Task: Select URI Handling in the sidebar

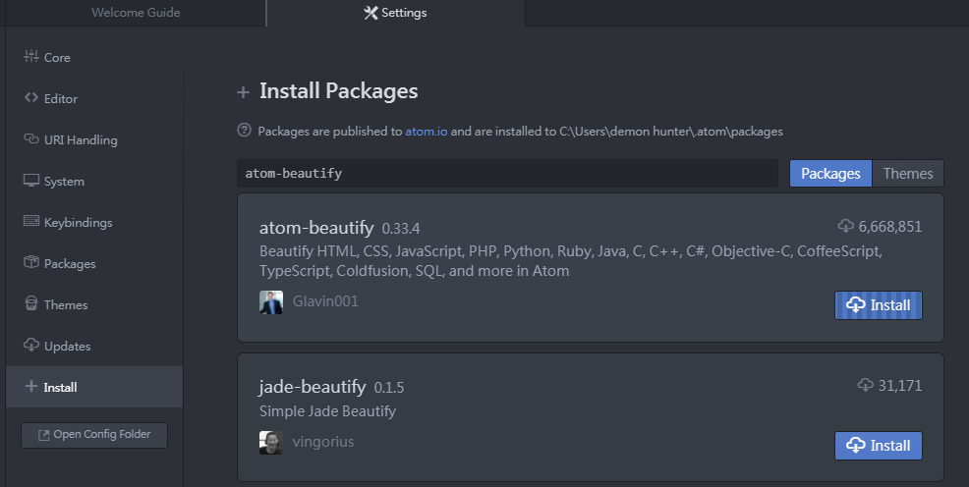Action: 94,140
